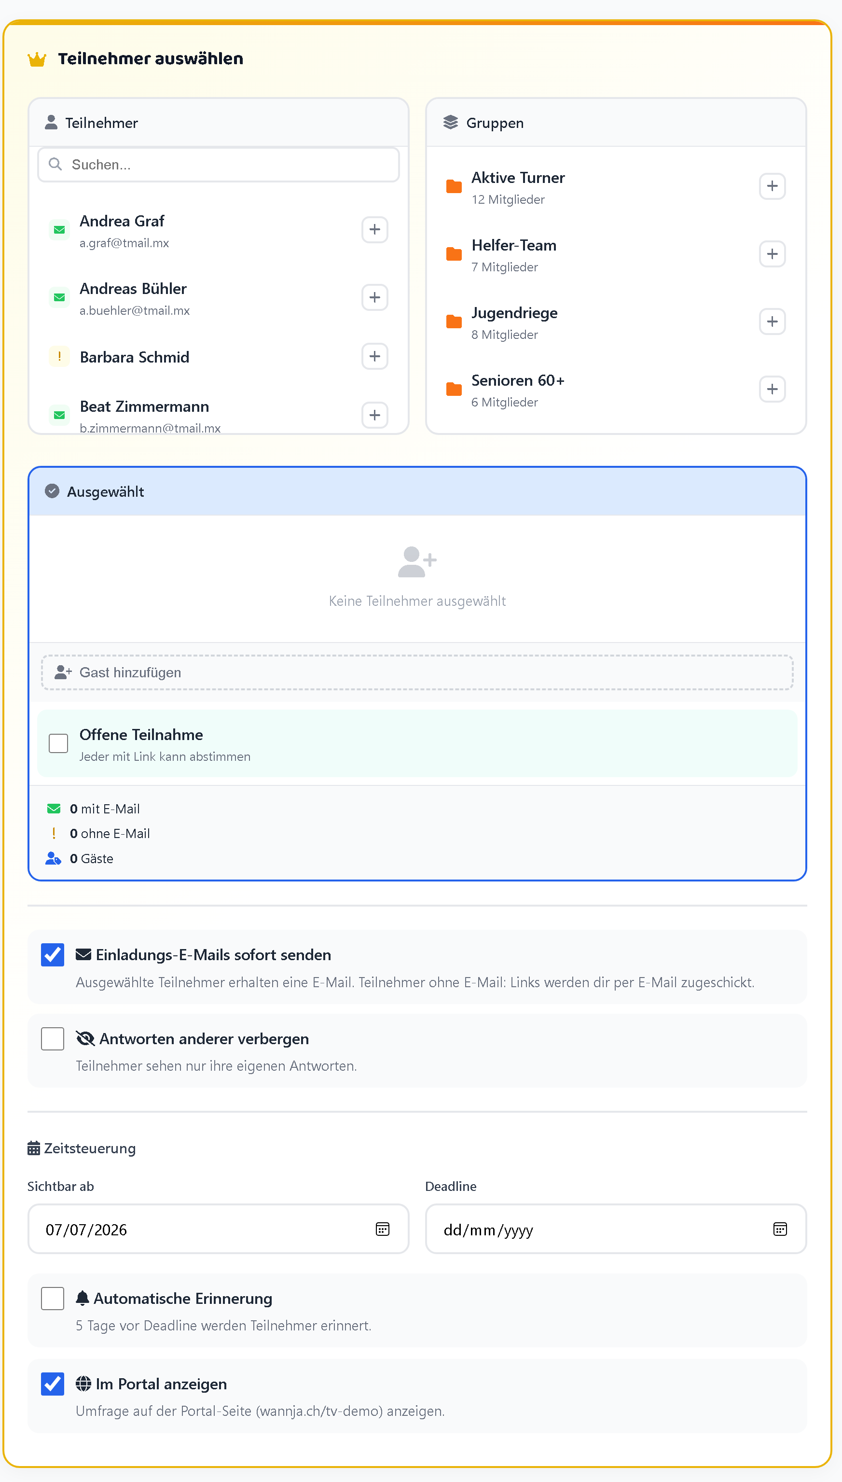
Task: Click the empty-state add person icon
Action: tap(417, 562)
